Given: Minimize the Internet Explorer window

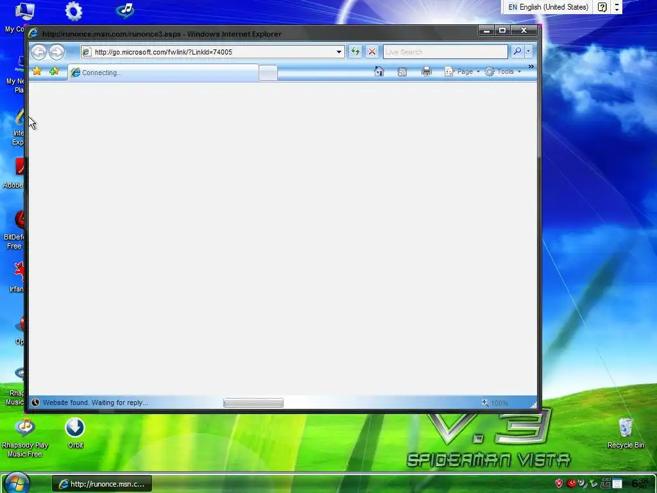Looking at the screenshot, I should [x=486, y=30].
